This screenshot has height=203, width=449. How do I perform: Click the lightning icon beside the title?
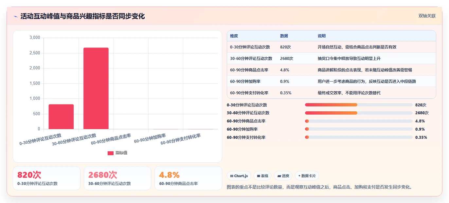click(x=15, y=16)
